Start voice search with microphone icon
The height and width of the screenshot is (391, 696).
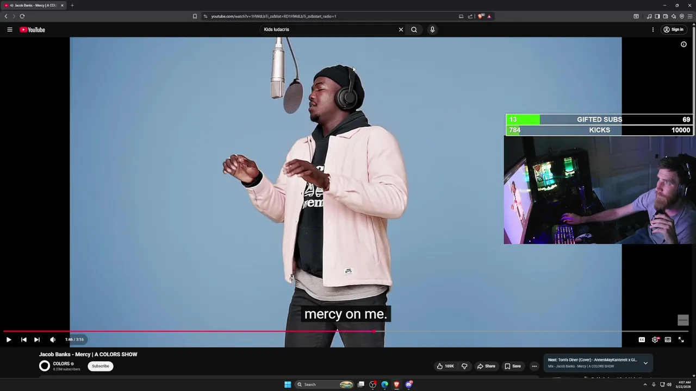(432, 30)
